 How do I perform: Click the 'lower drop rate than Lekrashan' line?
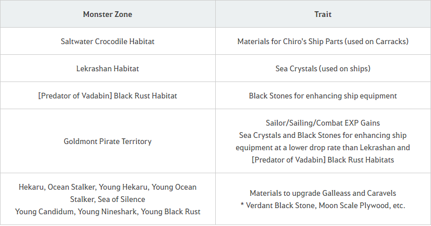[x=323, y=148]
